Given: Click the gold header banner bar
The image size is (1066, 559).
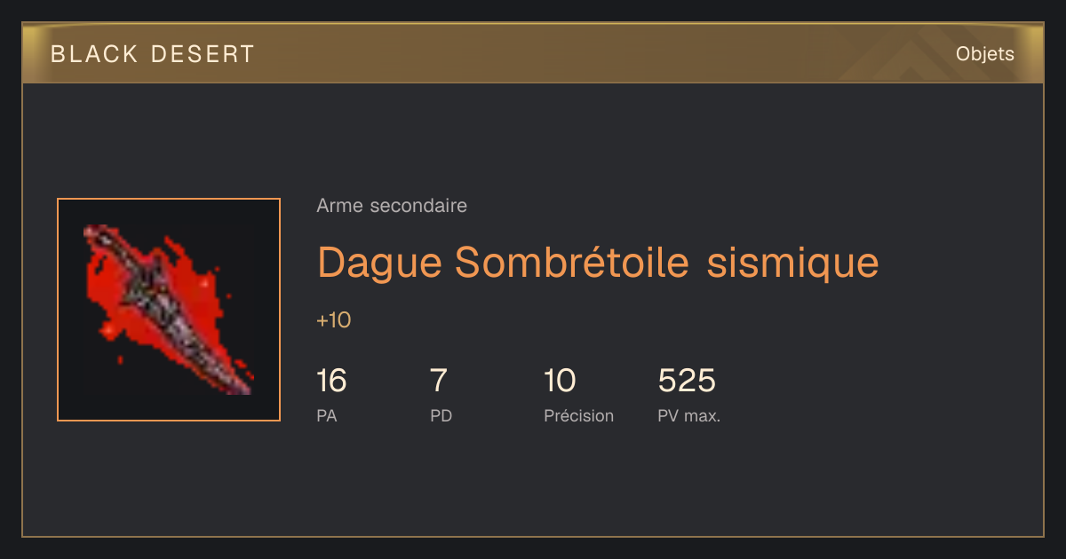Looking at the screenshot, I should (x=533, y=53).
